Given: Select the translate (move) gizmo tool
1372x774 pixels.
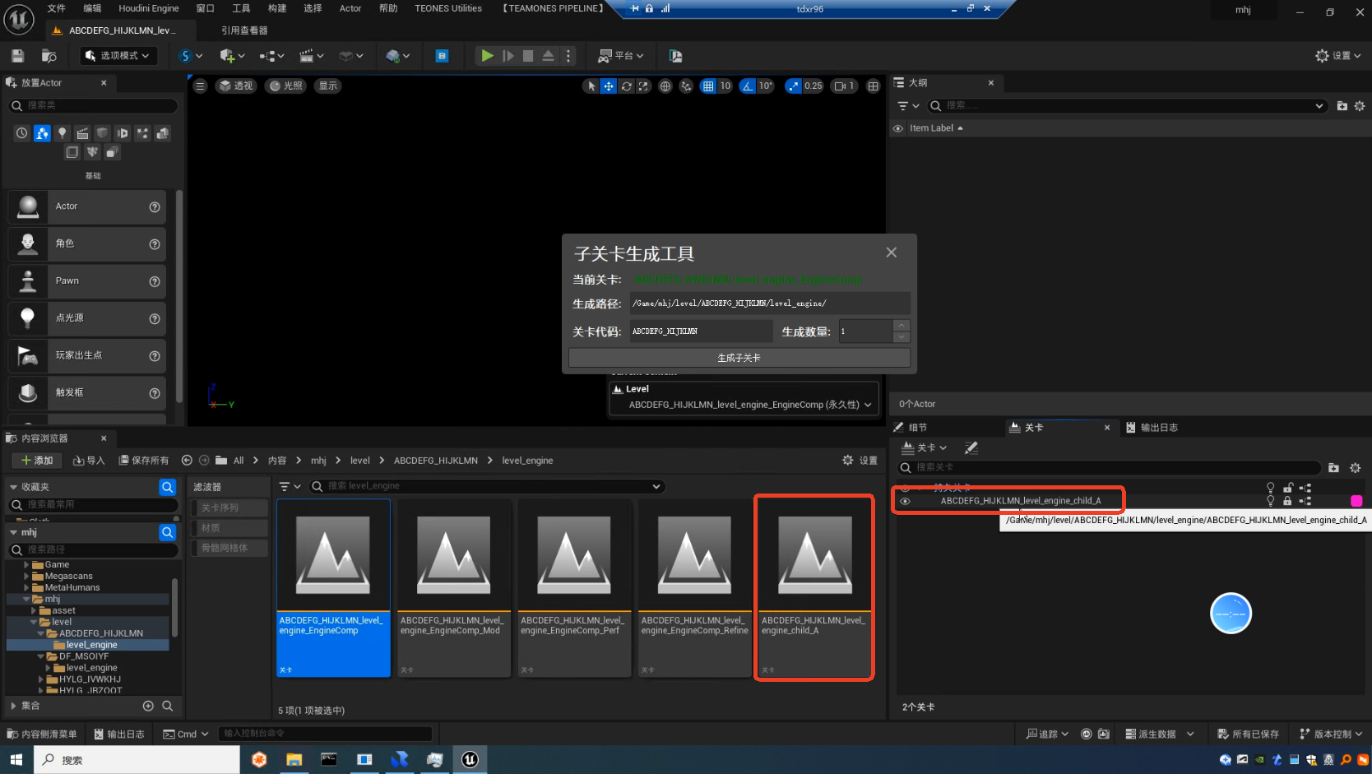Looking at the screenshot, I should tap(609, 86).
